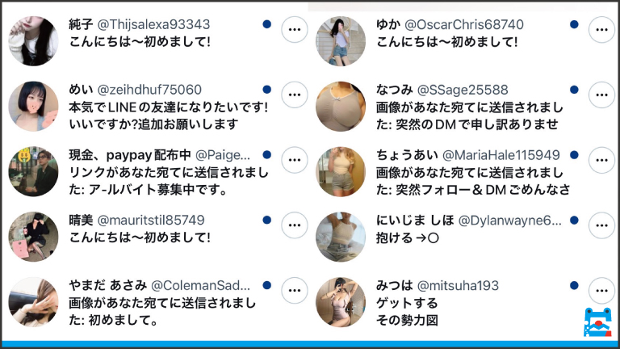Click the @SSage25588 username
Image resolution: width=620 pixels, height=349 pixels.
[463, 90]
